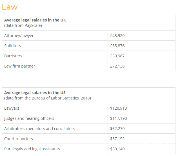The image size is (178, 156).
Task: Click the £72,138 salary figure
Action: (117, 66)
